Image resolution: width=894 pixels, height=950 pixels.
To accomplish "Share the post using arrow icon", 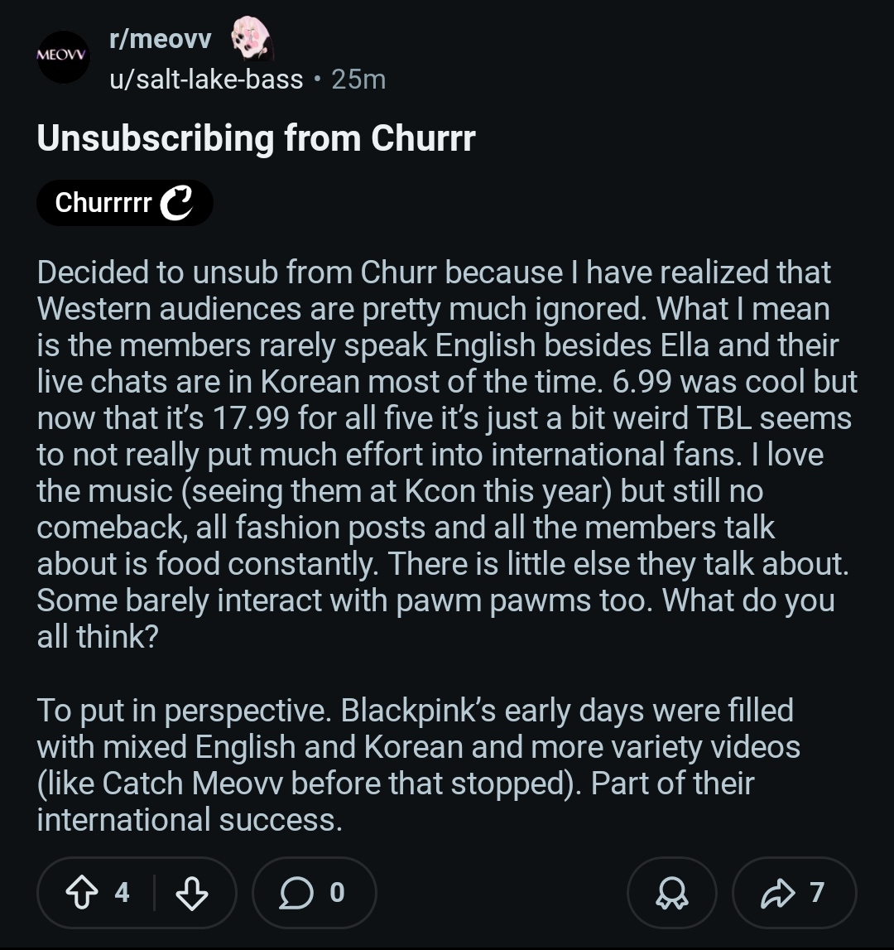I will coord(775,893).
